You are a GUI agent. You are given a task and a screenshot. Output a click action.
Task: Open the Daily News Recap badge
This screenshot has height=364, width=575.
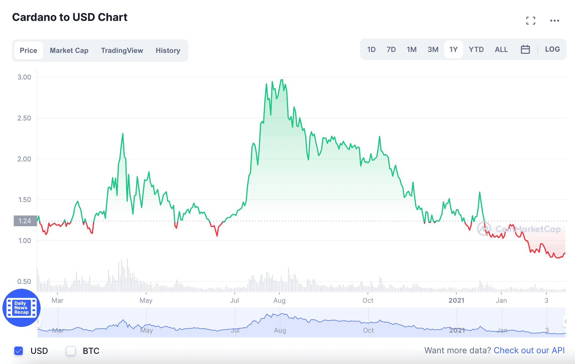tap(22, 308)
